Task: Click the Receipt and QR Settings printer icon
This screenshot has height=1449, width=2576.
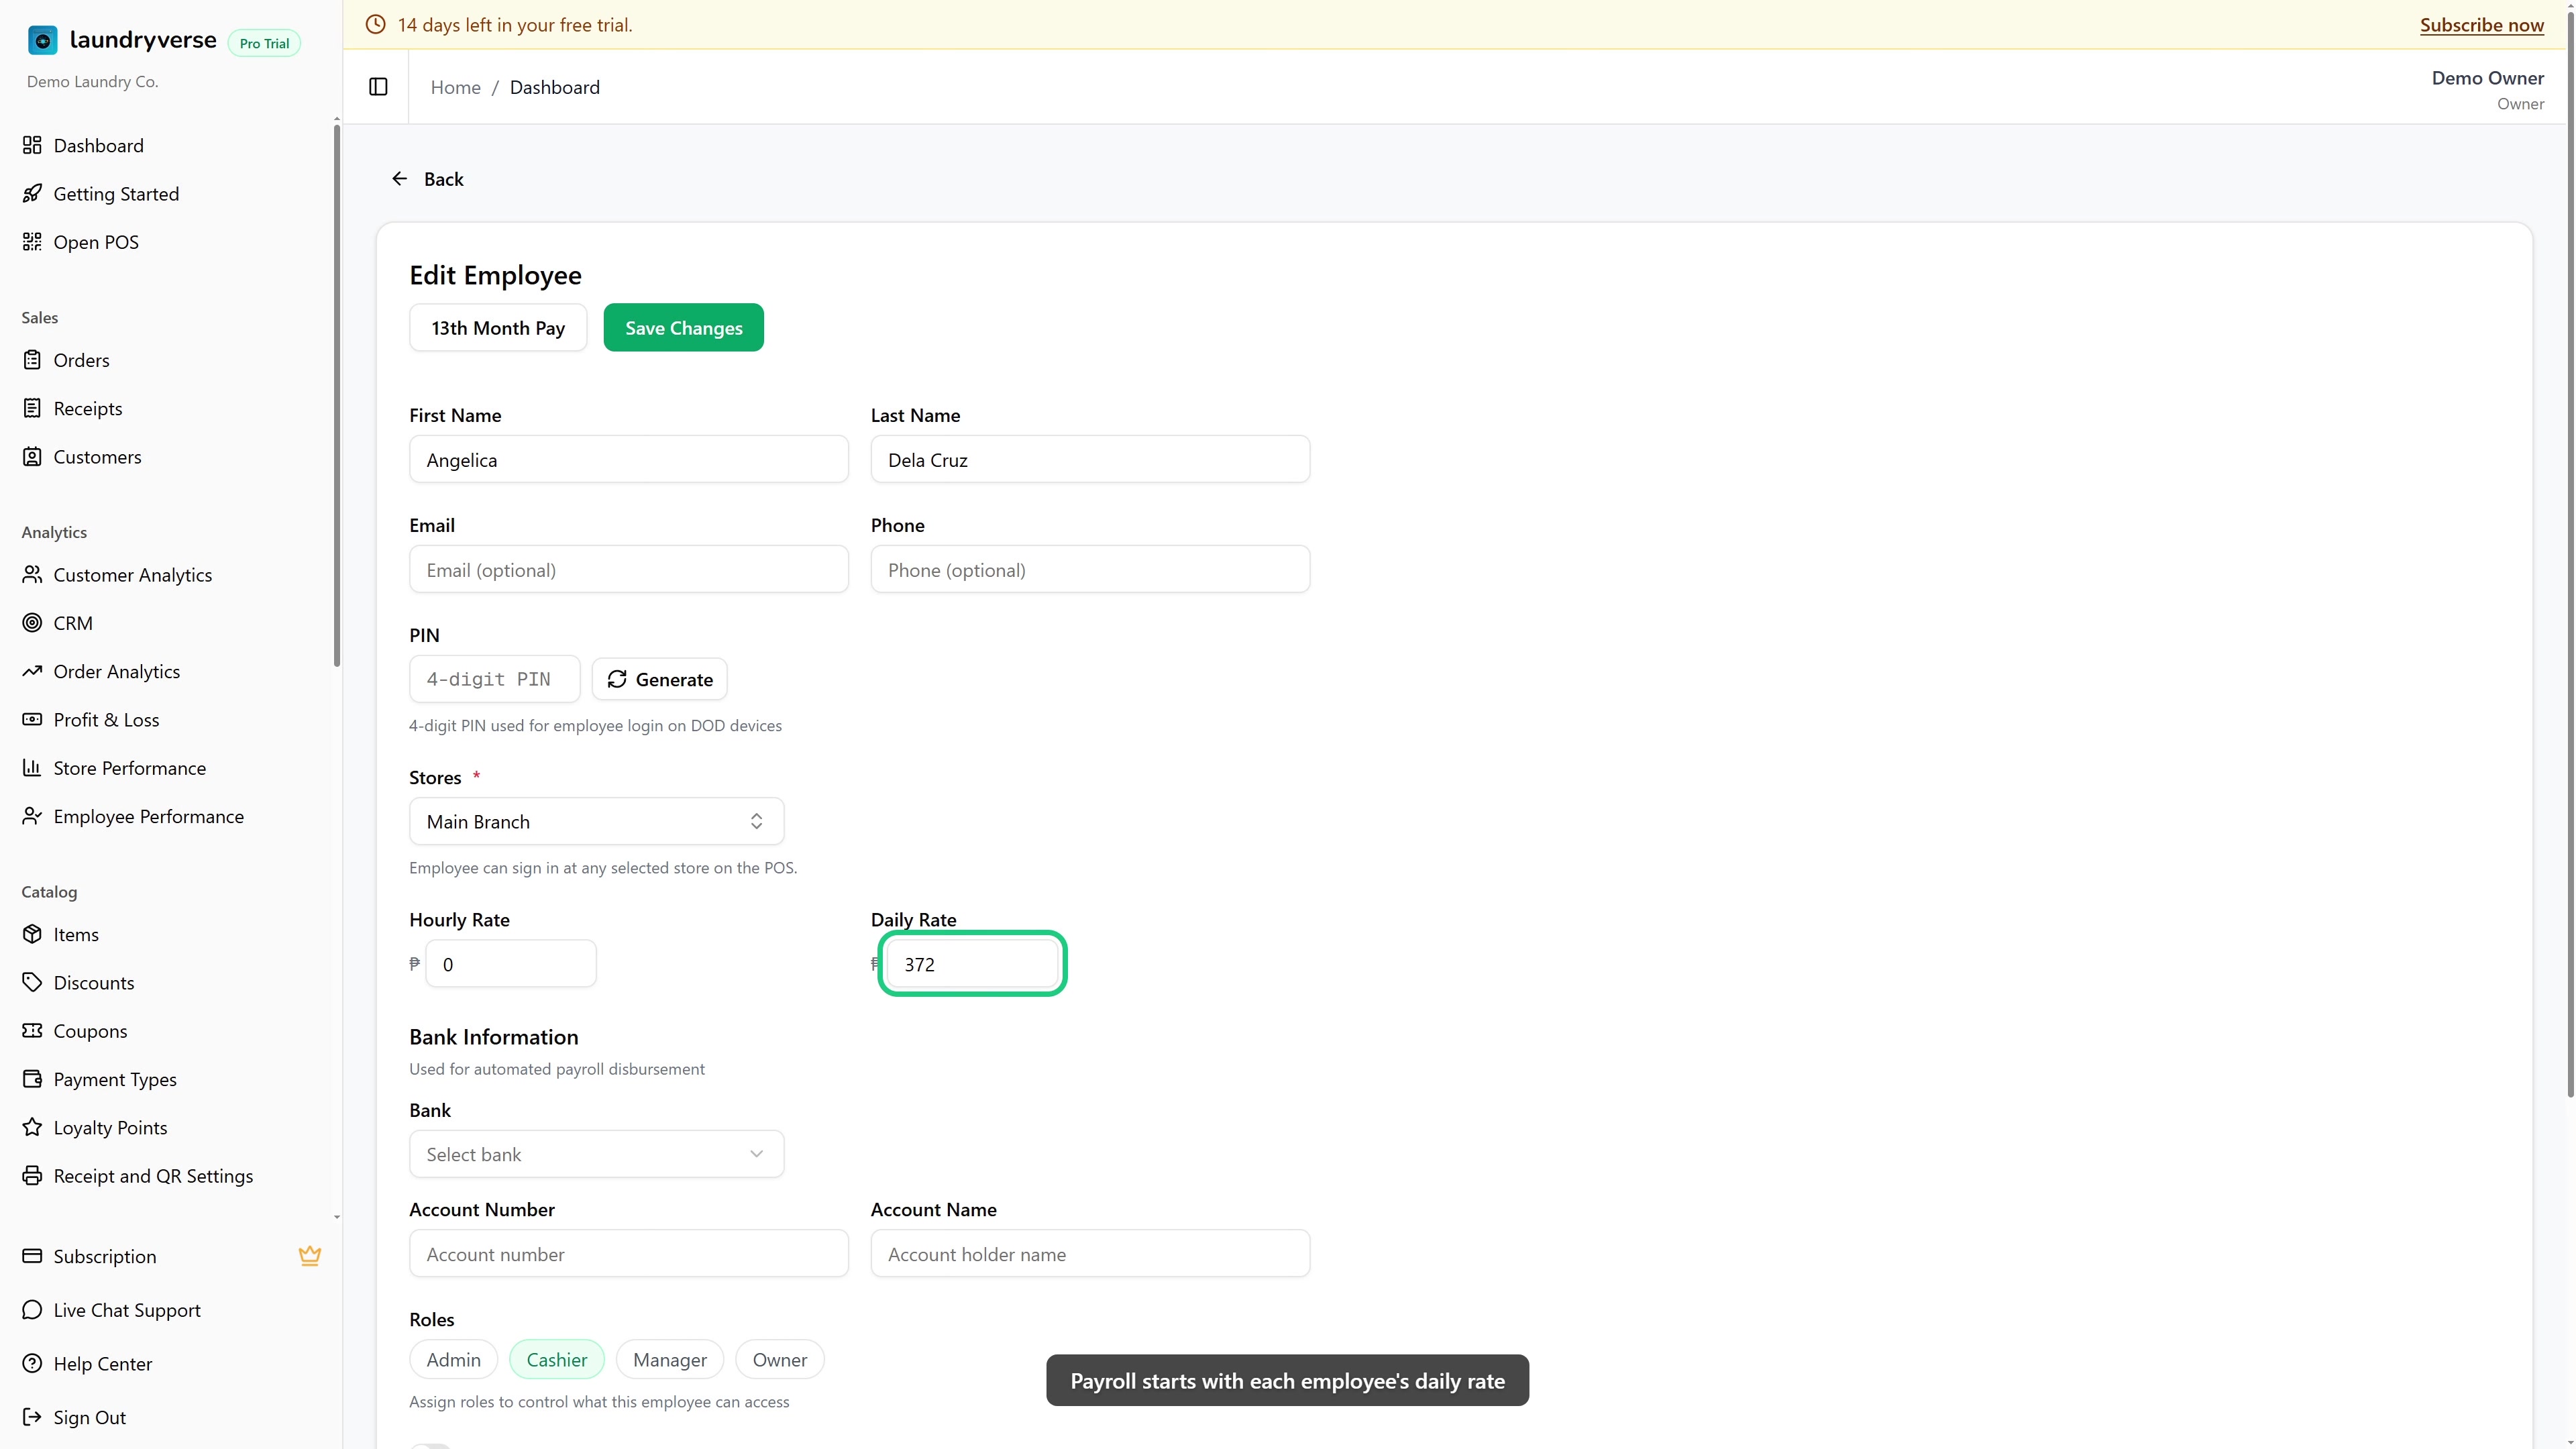Action: click(32, 1175)
